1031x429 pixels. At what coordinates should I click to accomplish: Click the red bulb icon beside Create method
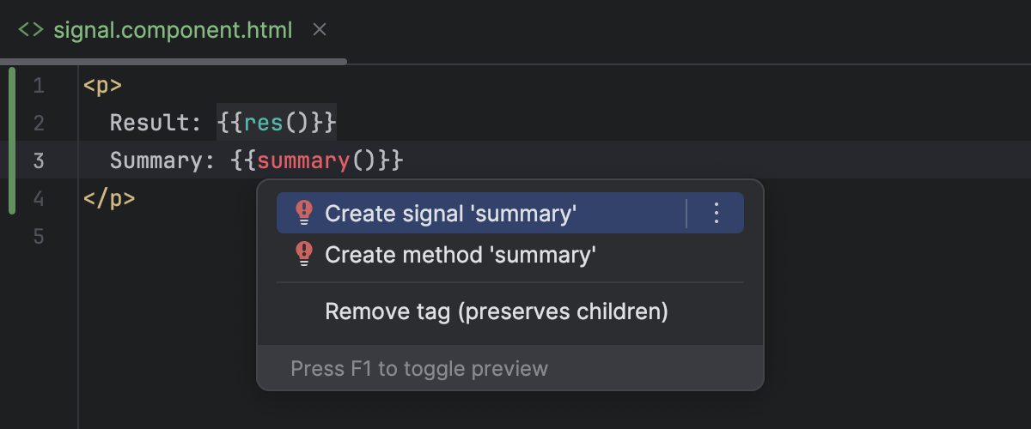click(x=303, y=254)
